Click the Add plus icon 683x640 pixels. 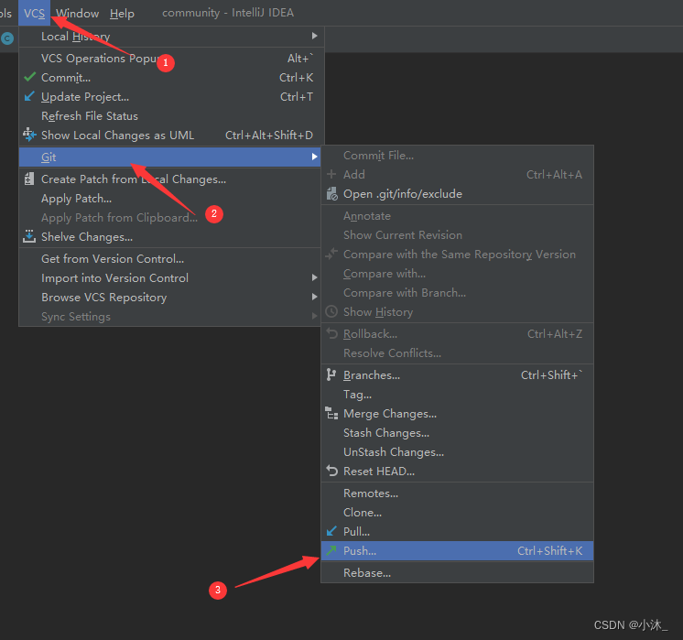[331, 174]
